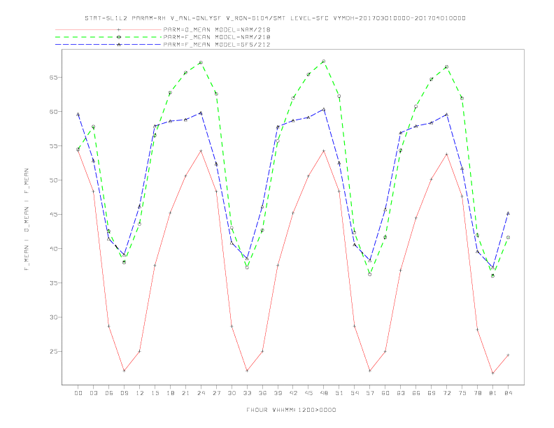Click y-axis tick label 55
This screenshot has height=428, width=554.
54,146
